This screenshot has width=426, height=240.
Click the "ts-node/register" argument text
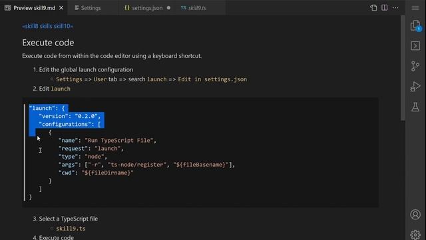click(x=137, y=165)
